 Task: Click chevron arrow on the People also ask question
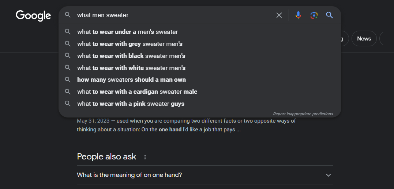click(x=329, y=175)
